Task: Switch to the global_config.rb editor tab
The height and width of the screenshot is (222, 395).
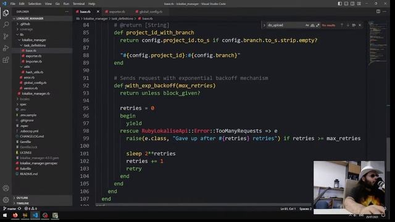Action: tap(151, 12)
